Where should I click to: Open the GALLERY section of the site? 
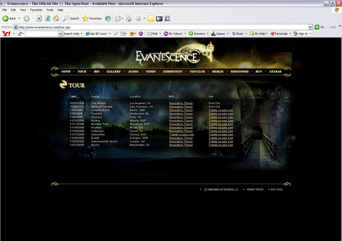tap(114, 71)
